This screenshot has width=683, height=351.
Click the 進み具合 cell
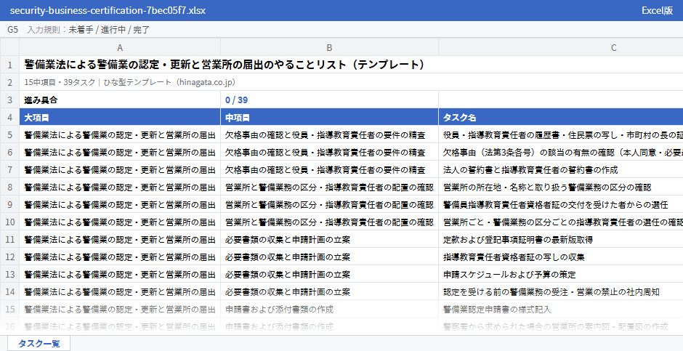click(120, 100)
